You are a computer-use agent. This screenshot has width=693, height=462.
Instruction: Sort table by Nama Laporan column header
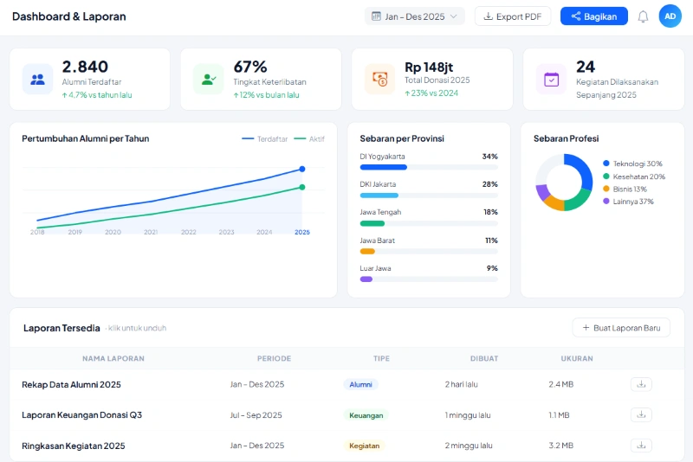pyautogui.click(x=113, y=358)
